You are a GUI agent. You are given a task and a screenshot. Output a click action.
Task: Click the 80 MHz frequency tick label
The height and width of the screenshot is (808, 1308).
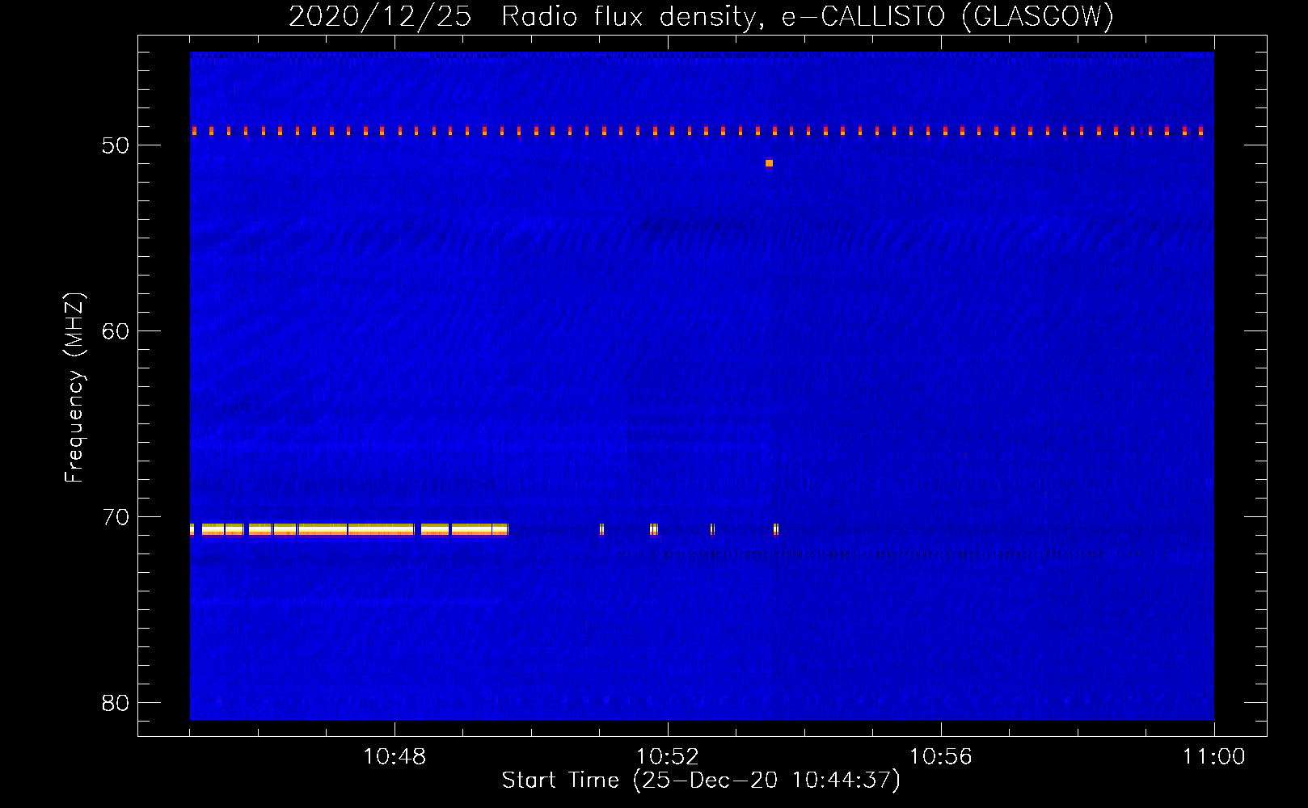coord(116,703)
